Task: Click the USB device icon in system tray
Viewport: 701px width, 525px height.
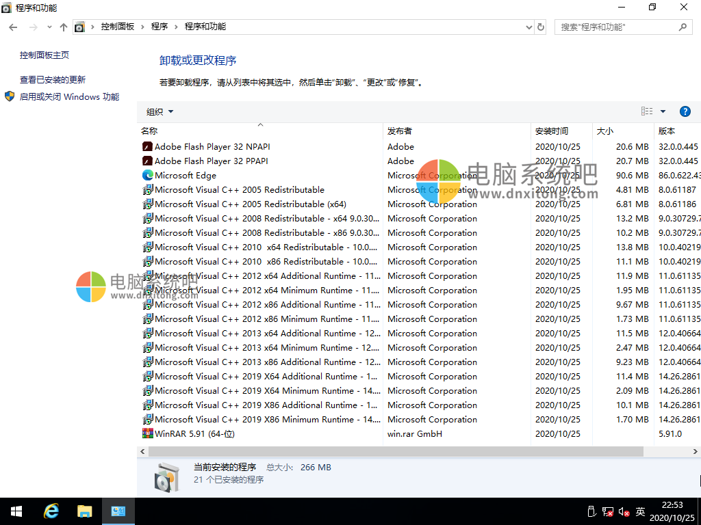Action: tap(591, 511)
